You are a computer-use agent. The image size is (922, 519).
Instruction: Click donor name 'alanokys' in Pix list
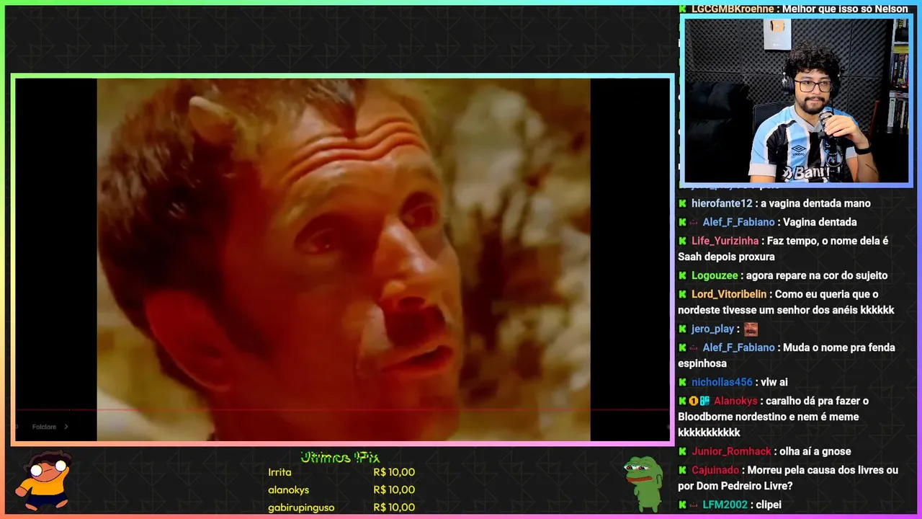(288, 490)
